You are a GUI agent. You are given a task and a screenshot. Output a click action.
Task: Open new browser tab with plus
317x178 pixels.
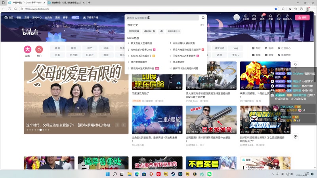pos(89,3)
